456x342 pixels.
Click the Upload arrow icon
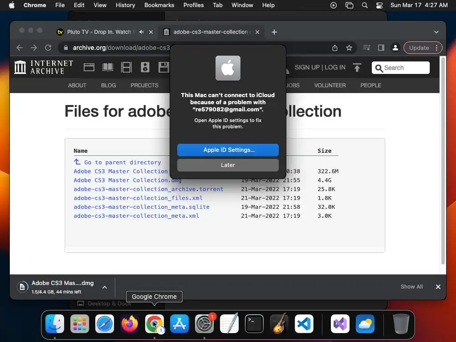coord(357,67)
